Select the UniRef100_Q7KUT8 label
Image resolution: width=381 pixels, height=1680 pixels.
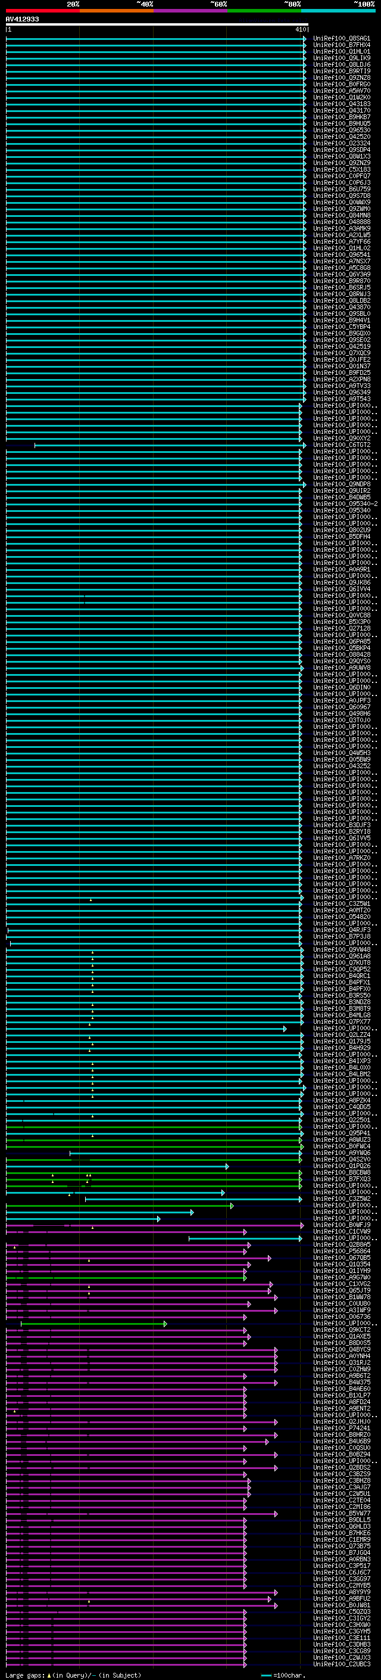click(x=342, y=962)
